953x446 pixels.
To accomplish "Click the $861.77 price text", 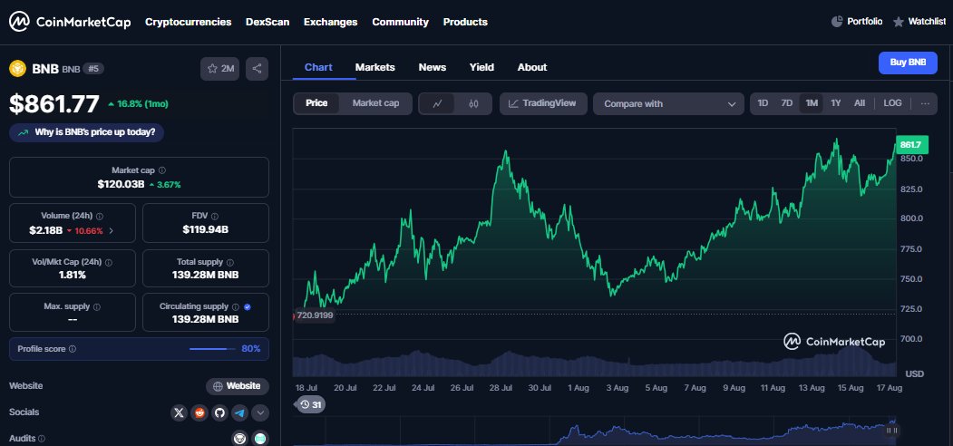I will (x=54, y=104).
